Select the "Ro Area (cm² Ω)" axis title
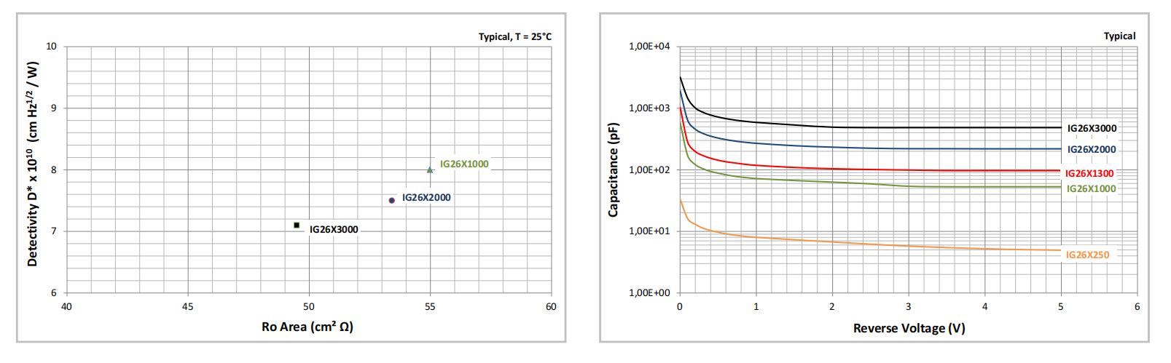This screenshot has height=363, width=1171. (308, 327)
